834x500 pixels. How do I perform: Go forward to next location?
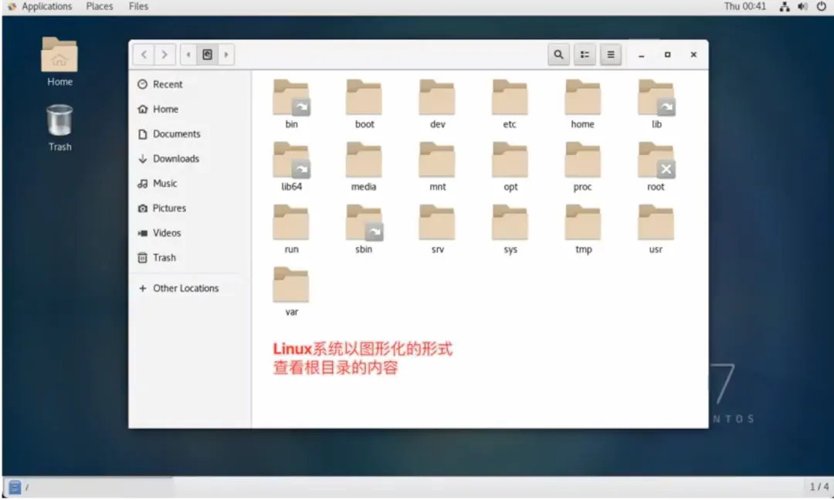(165, 54)
